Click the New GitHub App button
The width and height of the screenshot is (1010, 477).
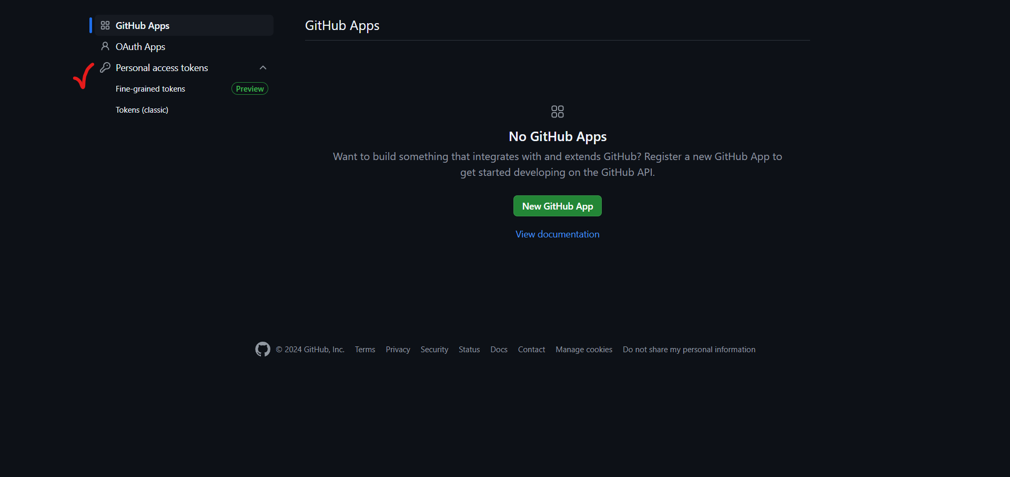(x=558, y=206)
